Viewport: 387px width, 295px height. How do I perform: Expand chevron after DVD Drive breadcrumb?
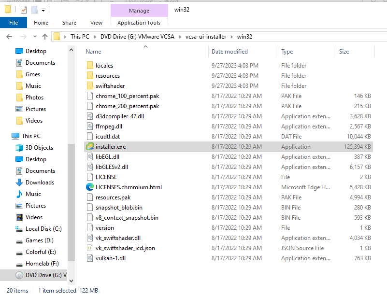point(180,37)
